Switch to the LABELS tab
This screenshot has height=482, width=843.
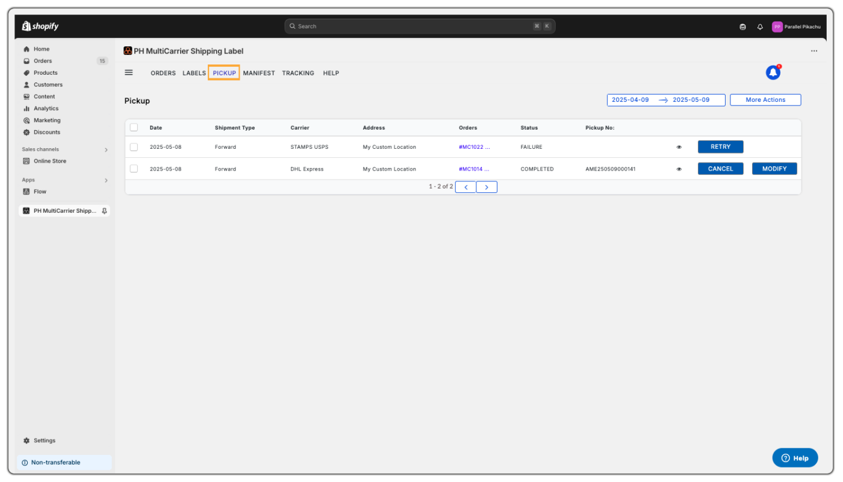point(194,73)
